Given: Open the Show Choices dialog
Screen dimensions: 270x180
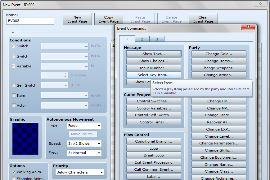Looking at the screenshot, I should tap(153, 61).
